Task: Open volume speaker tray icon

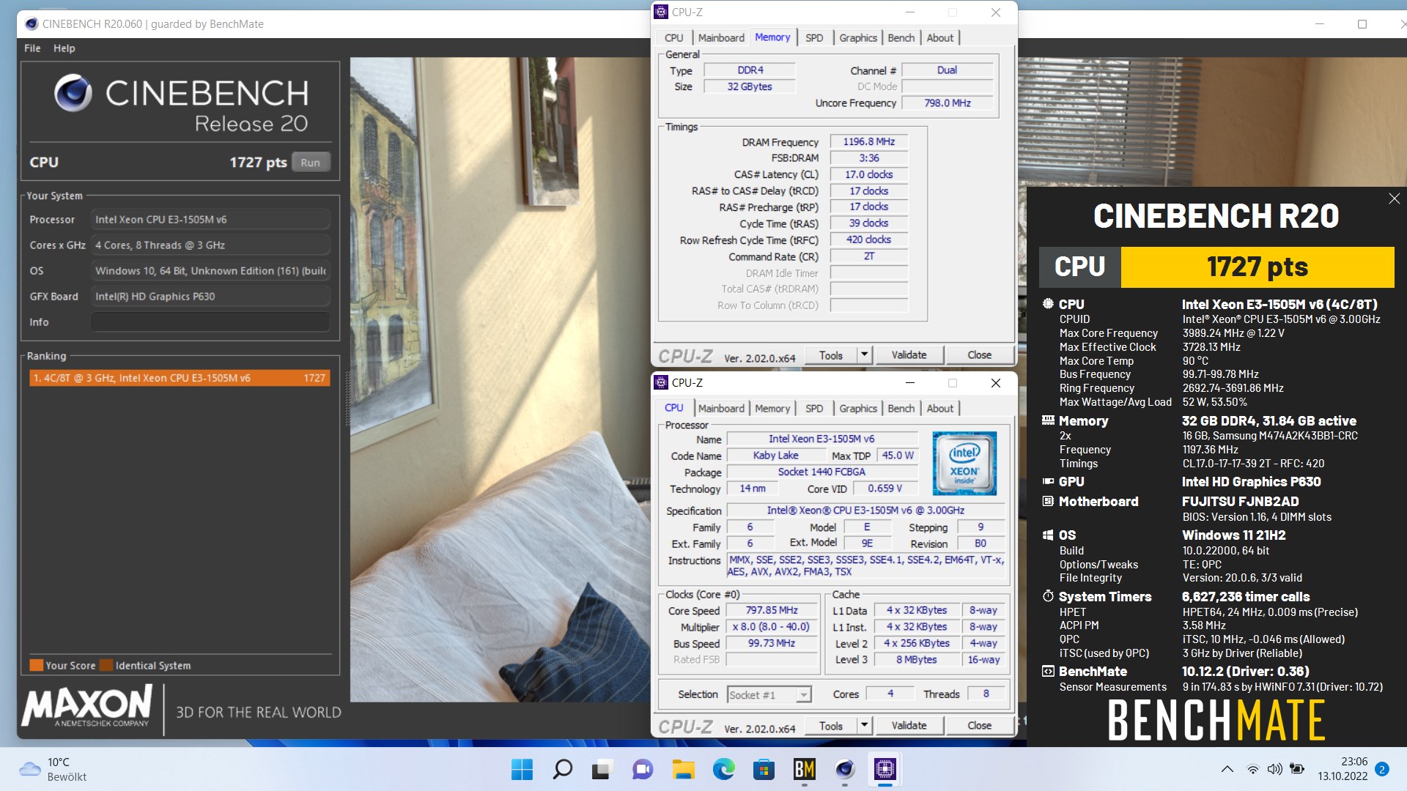Action: click(1274, 769)
